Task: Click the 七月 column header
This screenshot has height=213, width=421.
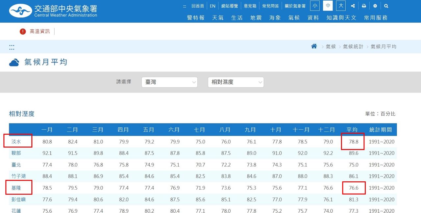Action: click(x=200, y=130)
